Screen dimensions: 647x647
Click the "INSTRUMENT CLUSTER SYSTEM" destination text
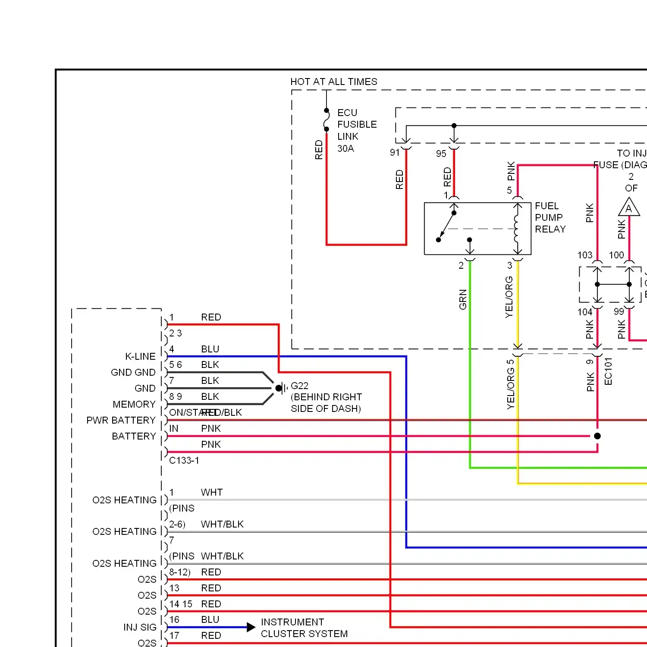(x=304, y=628)
